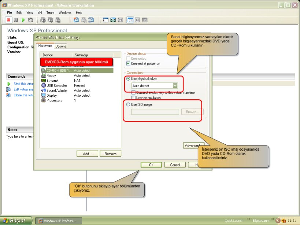Switch to the Options tab
The width and height of the screenshot is (300, 225).
[61, 46]
